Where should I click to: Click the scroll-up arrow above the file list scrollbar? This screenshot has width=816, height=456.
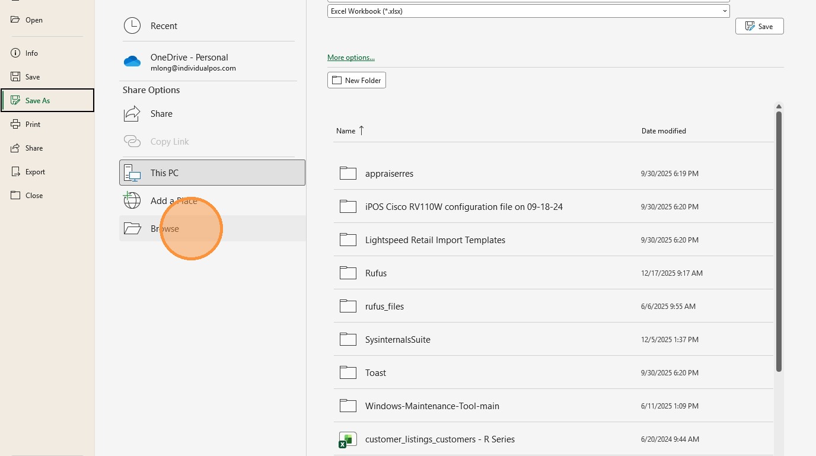[779, 107]
